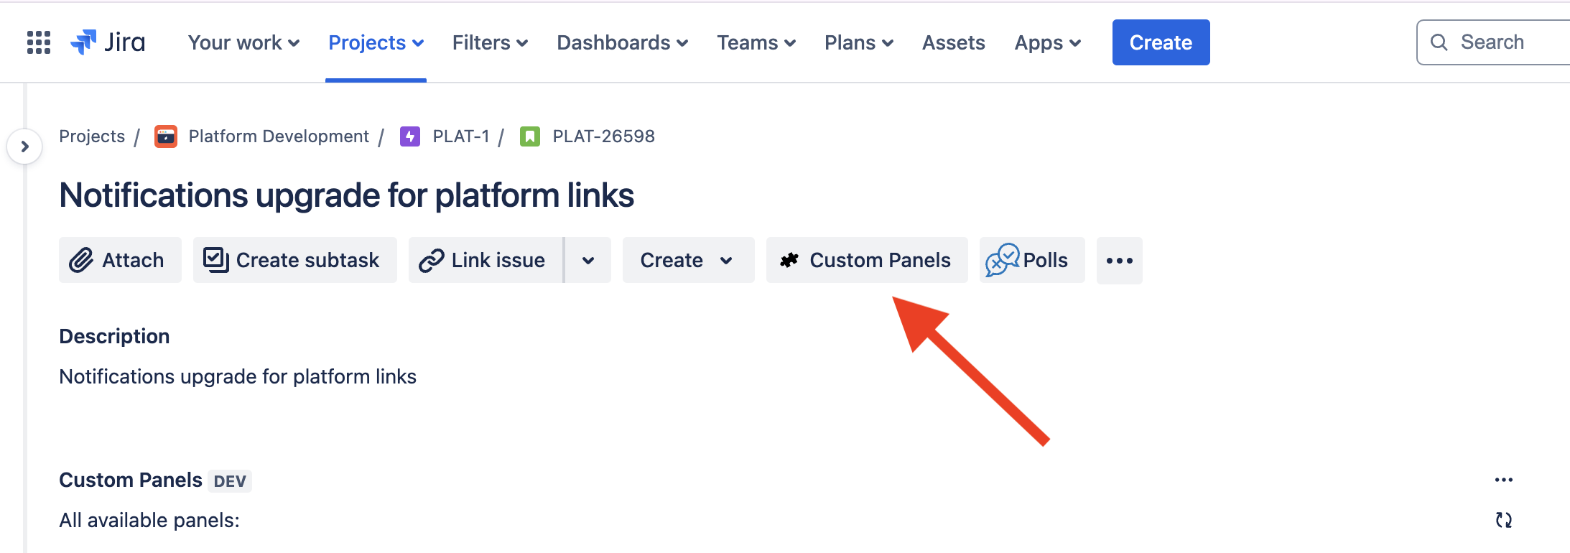Open the Polls panel button
The width and height of the screenshot is (1570, 553).
pyautogui.click(x=1031, y=261)
